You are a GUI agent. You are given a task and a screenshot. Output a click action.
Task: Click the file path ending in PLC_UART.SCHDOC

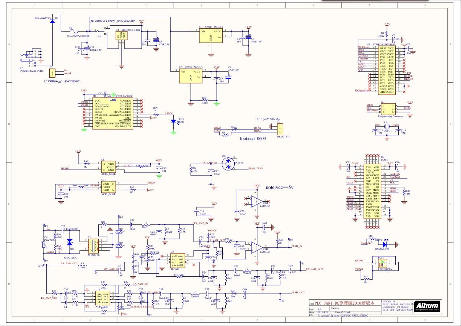[x=343, y=315]
